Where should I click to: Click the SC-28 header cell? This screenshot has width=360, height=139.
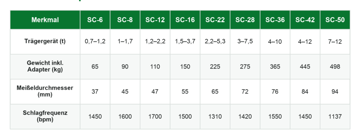(x=245, y=20)
